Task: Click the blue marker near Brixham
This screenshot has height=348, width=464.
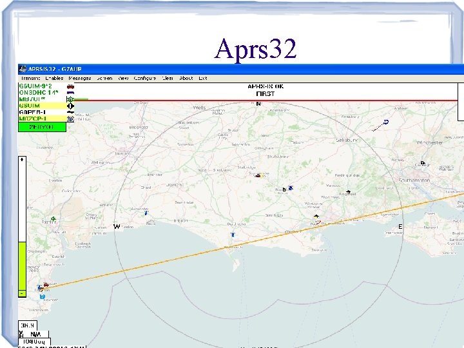Action: pyautogui.click(x=43, y=296)
